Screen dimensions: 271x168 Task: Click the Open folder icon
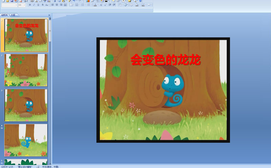pyautogui.click(x=7, y=1)
